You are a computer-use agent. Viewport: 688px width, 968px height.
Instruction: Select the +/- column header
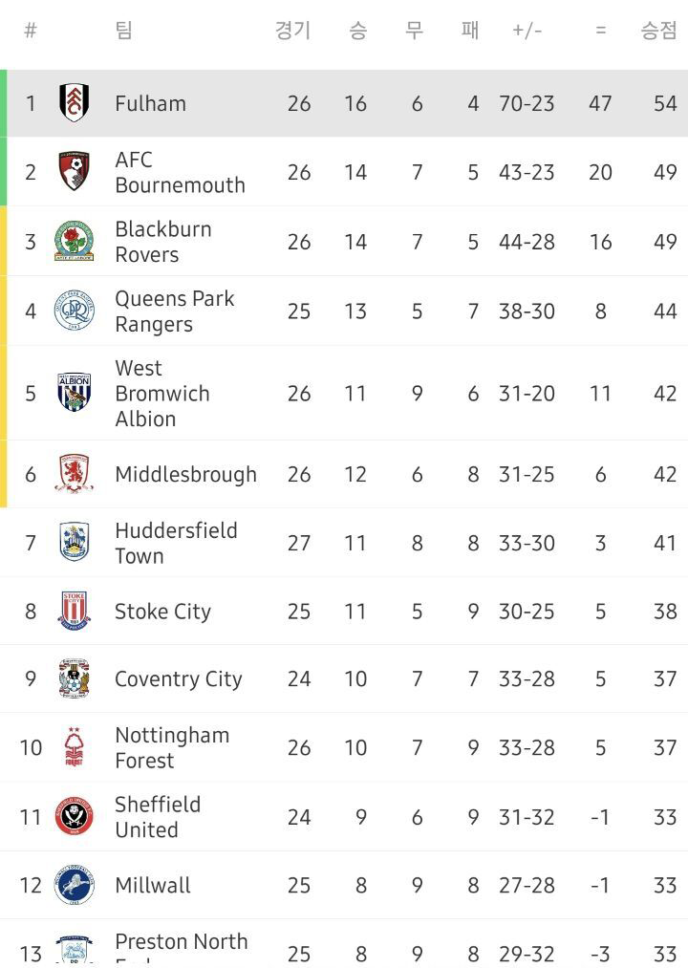(527, 31)
